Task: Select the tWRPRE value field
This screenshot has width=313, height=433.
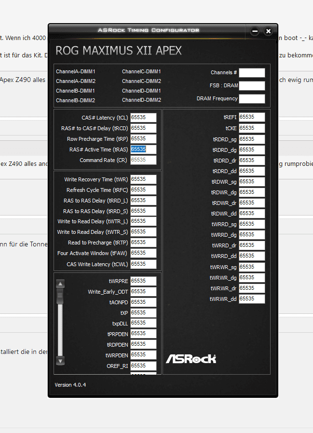Action: coord(143,281)
